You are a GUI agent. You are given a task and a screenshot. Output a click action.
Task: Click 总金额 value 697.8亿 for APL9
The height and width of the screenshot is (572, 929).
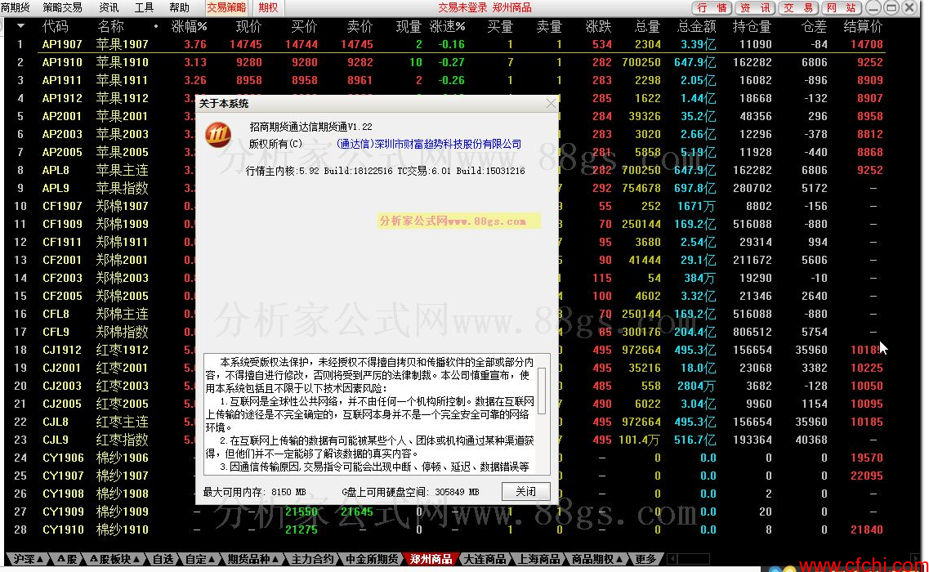pos(695,188)
